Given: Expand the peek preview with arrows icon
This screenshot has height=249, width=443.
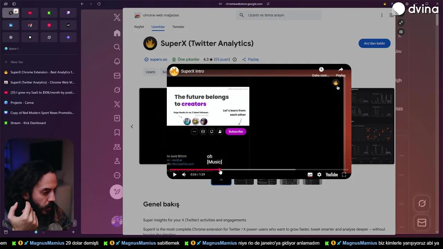Looking at the screenshot, I should [x=401, y=22].
